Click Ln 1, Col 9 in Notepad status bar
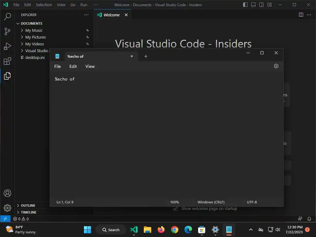This screenshot has height=237, width=316. (x=65, y=202)
